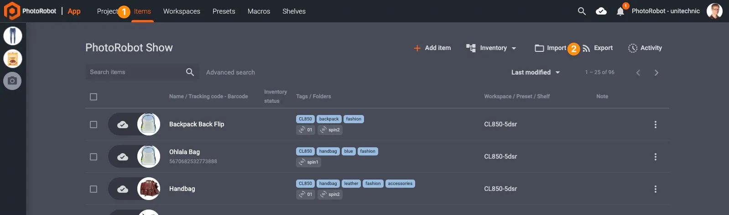This screenshot has width=729, height=215.
Task: Select the jeans item in left sidebar
Action: pos(13,36)
